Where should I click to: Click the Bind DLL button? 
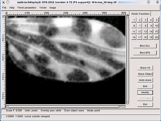(145, 46)
